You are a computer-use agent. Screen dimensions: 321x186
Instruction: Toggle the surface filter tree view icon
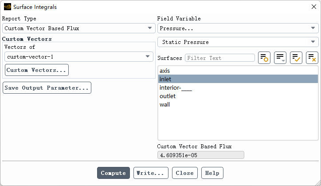pyautogui.click(x=264, y=58)
